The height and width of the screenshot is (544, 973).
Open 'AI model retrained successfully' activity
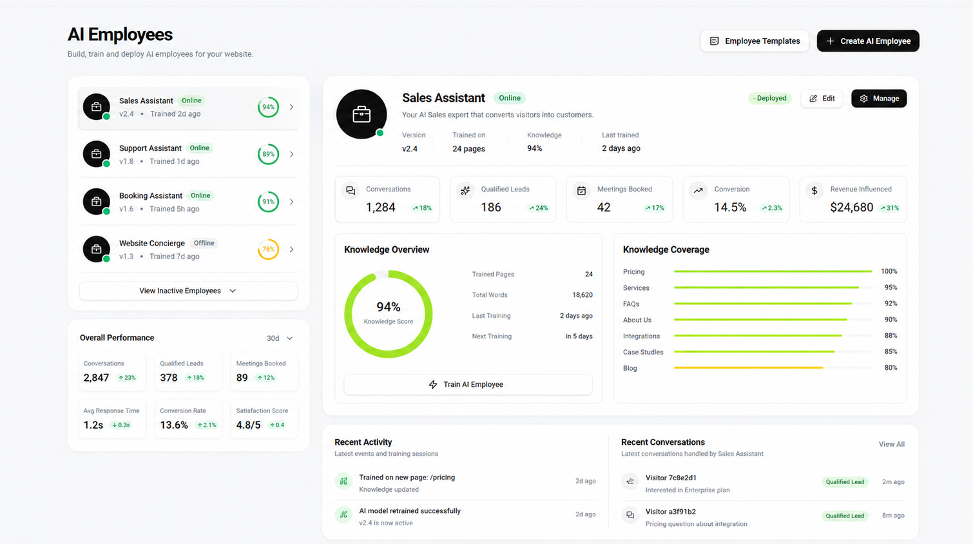pyautogui.click(x=465, y=516)
